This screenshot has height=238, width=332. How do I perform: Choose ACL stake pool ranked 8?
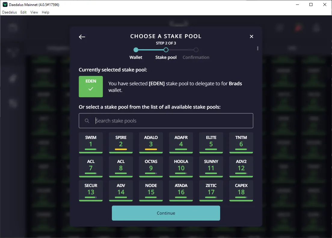[121, 167]
